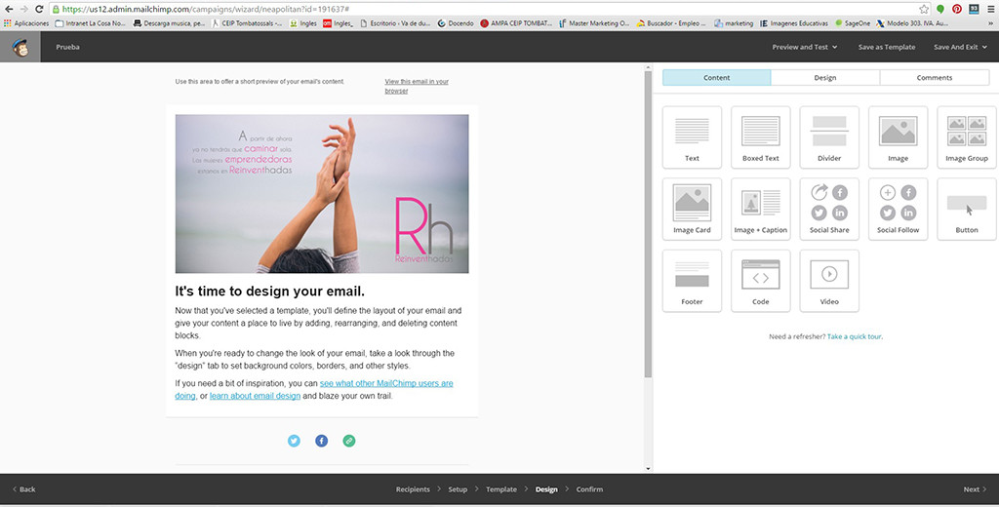The height and width of the screenshot is (507, 999).
Task: Open 'learn about email design' link
Action: tap(255, 396)
